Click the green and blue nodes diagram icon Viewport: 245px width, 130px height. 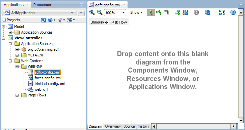[222, 12]
